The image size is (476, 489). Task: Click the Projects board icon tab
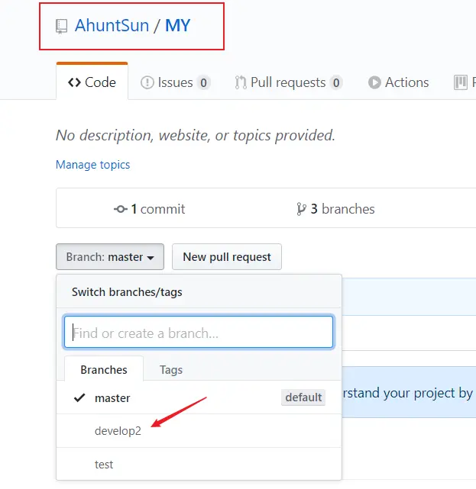point(461,82)
